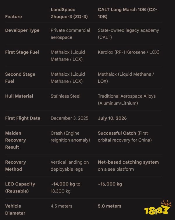Viewport: 175px width, 220px height.
Task: Select the Feature column header
Action: (13, 17)
